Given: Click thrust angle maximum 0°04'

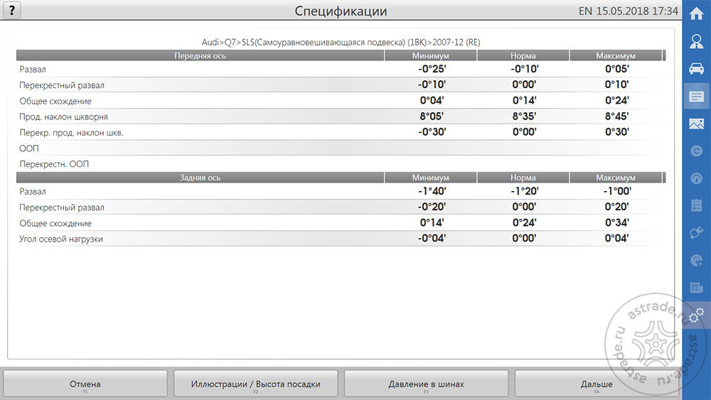Looking at the screenshot, I should 616,238.
